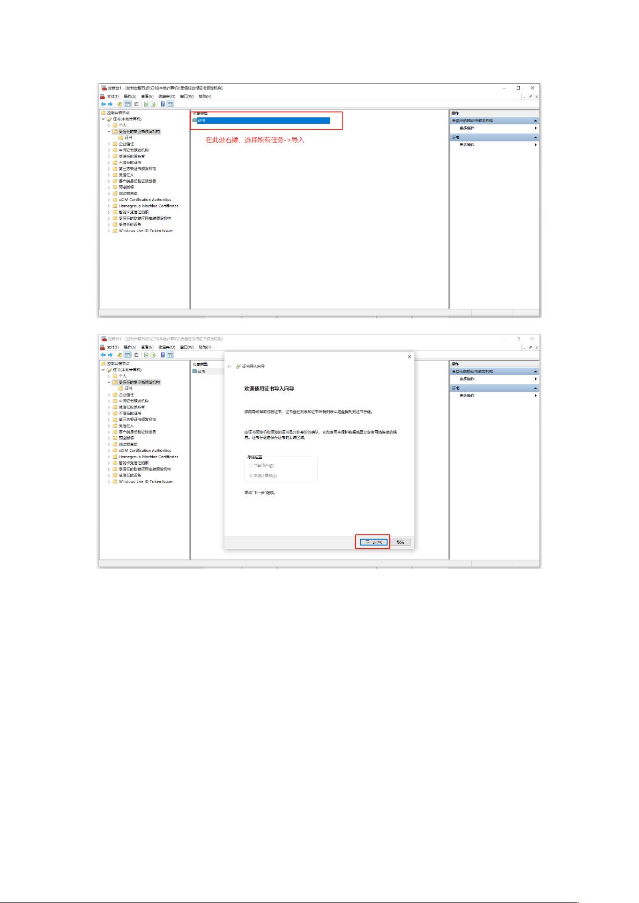The width and height of the screenshot is (639, 903).
Task: Select the 本地计算机 radio button in the wizard
Action: pyautogui.click(x=251, y=476)
